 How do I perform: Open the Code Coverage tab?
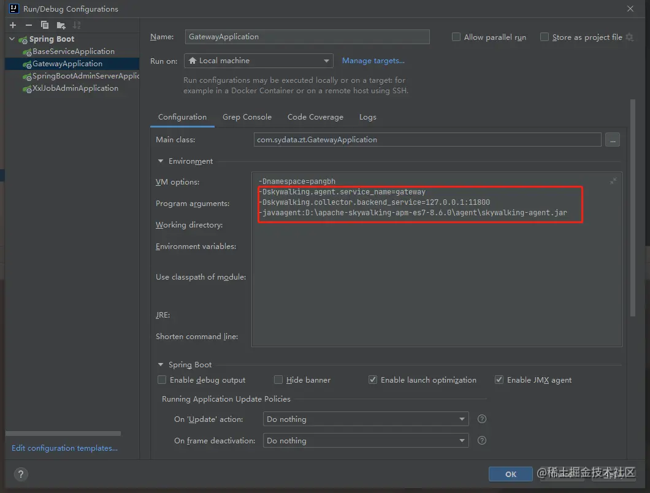315,117
